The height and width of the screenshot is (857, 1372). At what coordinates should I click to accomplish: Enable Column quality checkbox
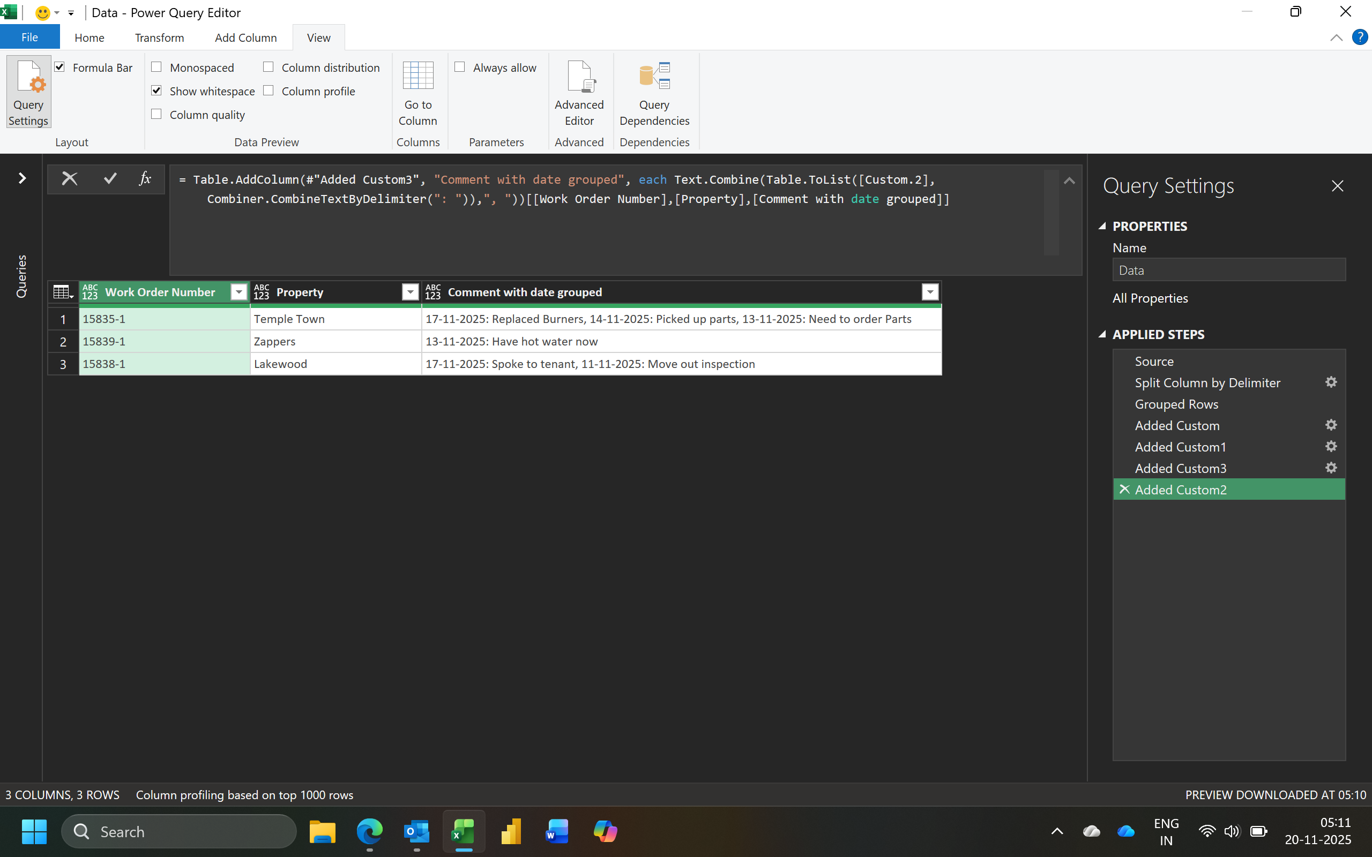tap(157, 115)
